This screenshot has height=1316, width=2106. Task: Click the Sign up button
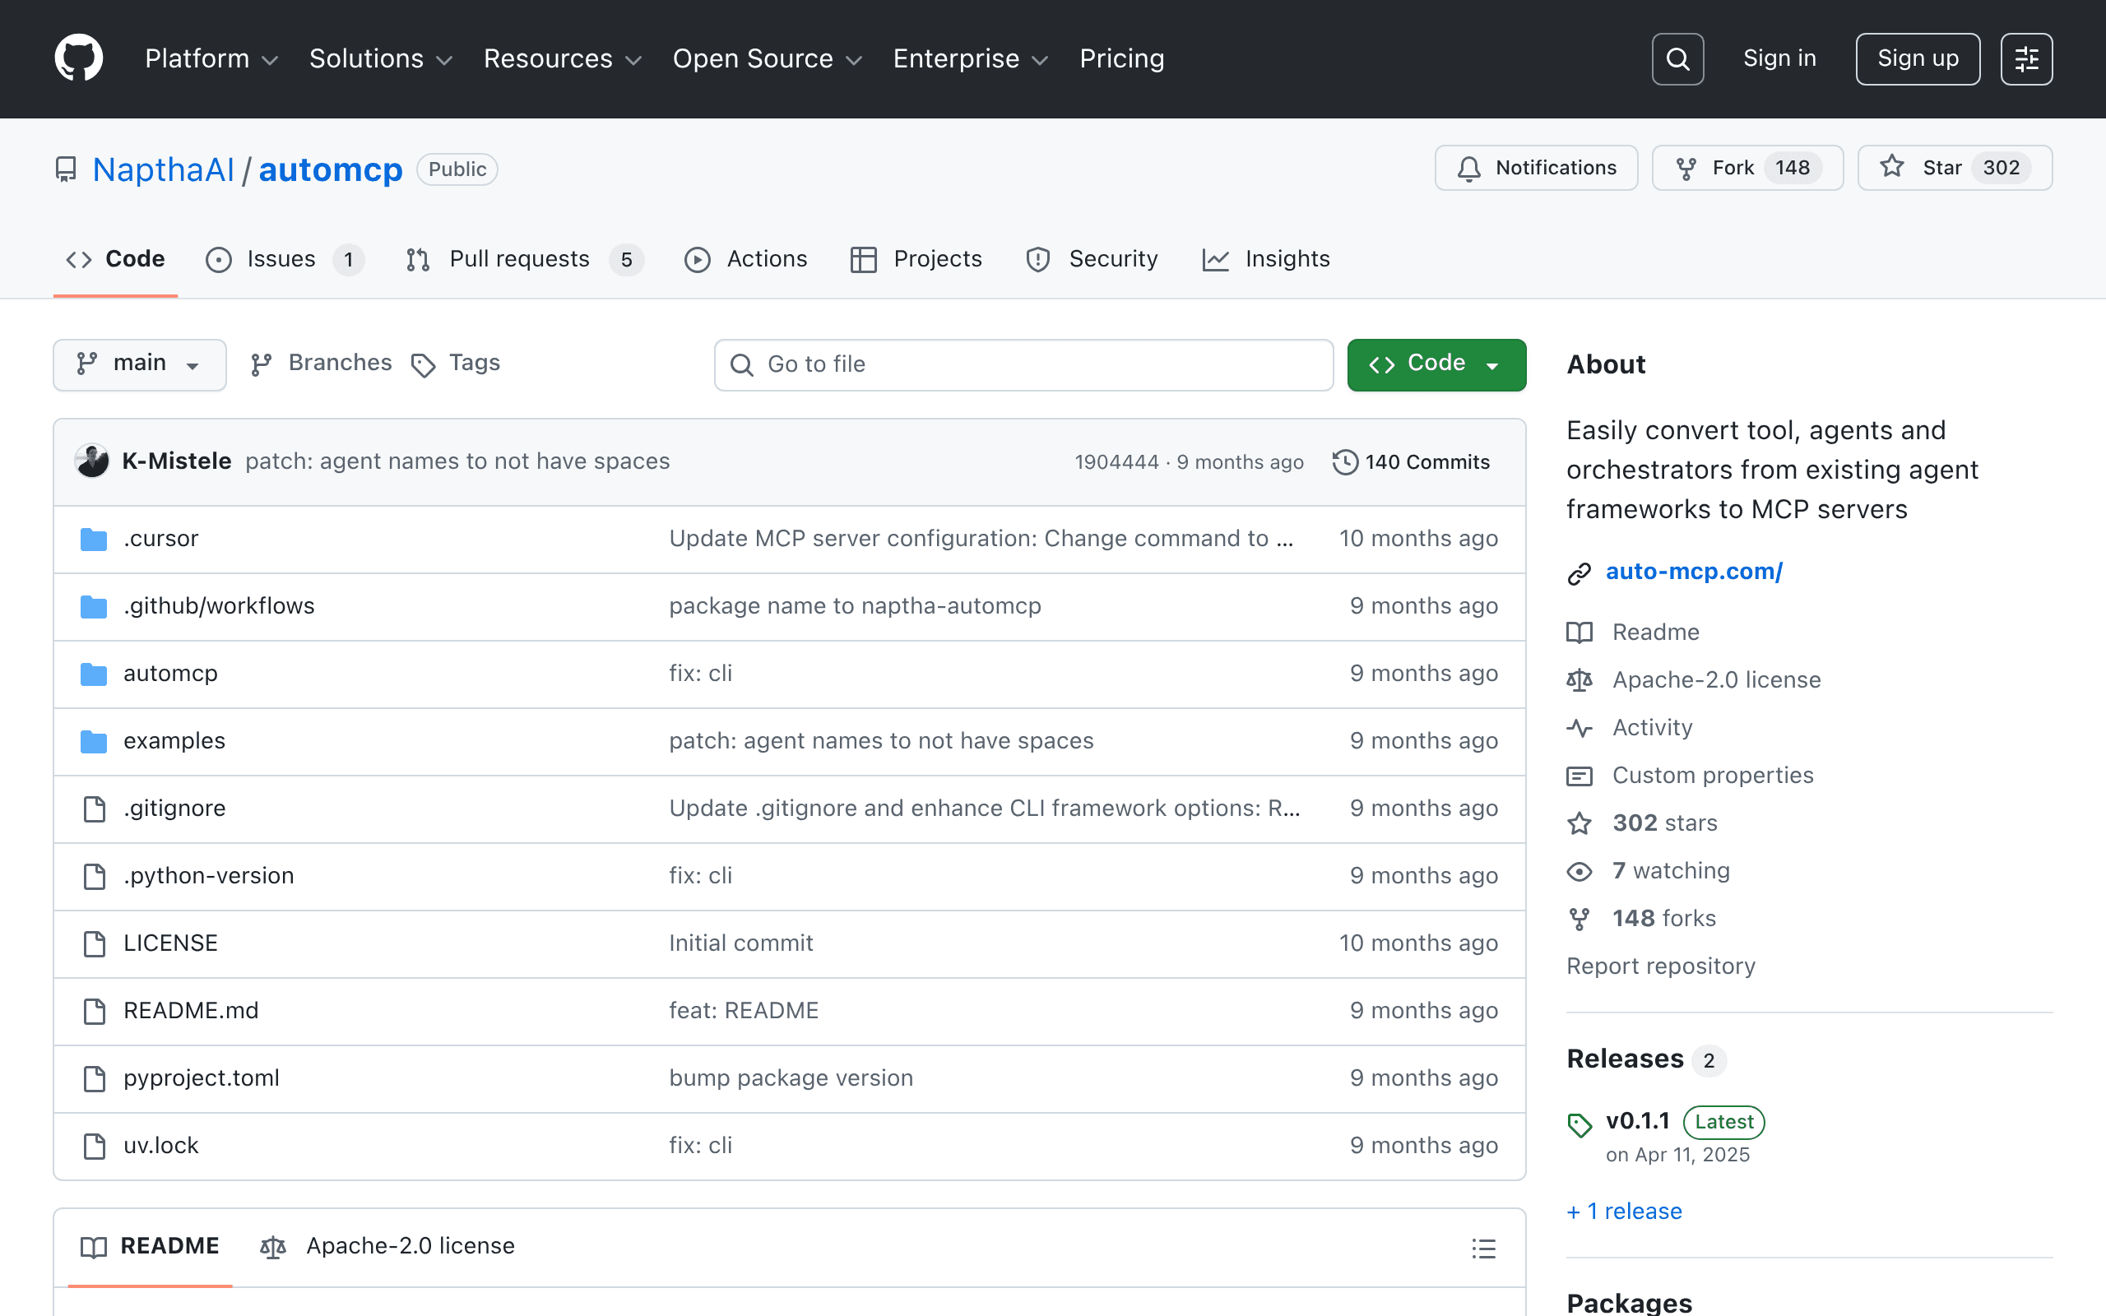(x=1917, y=59)
